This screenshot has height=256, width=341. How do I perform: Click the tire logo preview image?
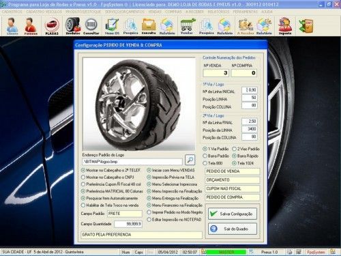139,104
